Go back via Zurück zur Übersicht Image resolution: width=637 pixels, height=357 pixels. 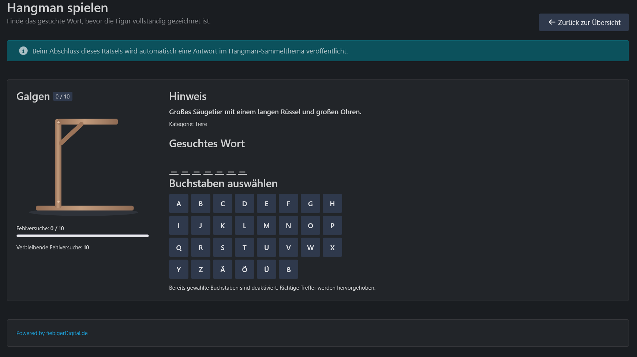click(x=584, y=22)
